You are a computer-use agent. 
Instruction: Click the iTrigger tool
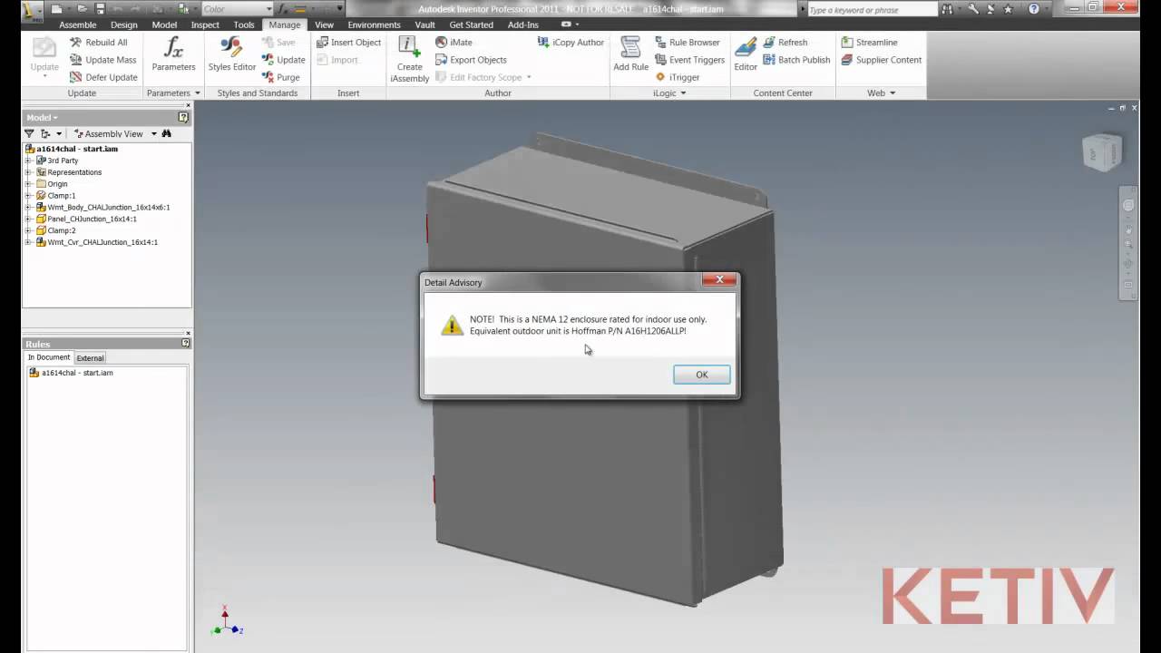(677, 77)
